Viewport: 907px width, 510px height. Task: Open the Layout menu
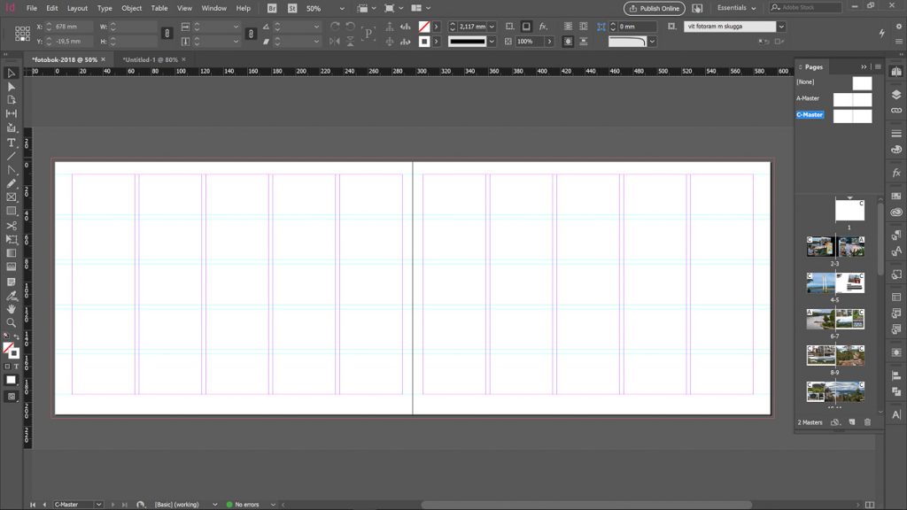coord(77,8)
